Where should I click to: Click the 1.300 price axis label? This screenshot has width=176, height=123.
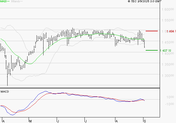(168, 75)
